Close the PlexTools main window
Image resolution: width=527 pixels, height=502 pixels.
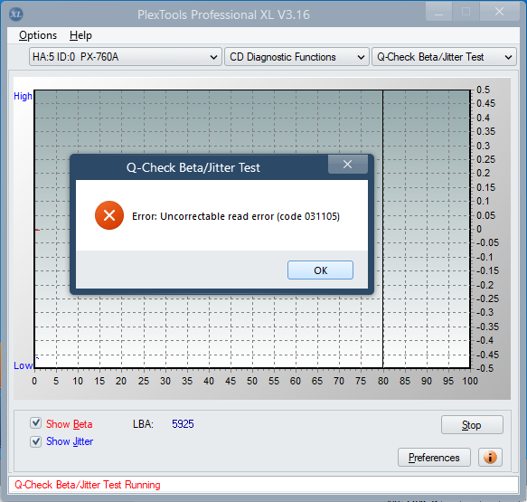click(500, 12)
